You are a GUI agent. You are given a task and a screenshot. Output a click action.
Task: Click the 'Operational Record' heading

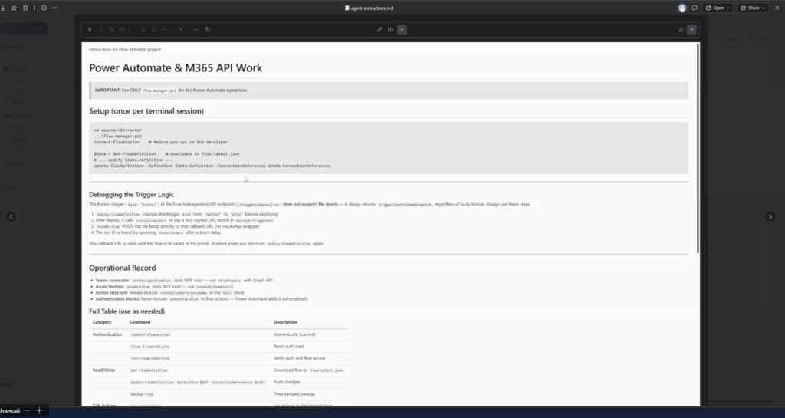tap(122, 268)
